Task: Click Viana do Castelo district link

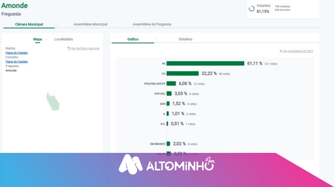Action: point(16,53)
